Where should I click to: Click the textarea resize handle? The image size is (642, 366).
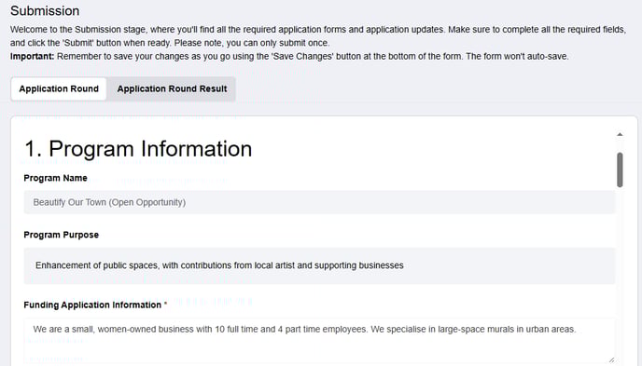pyautogui.click(x=611, y=359)
